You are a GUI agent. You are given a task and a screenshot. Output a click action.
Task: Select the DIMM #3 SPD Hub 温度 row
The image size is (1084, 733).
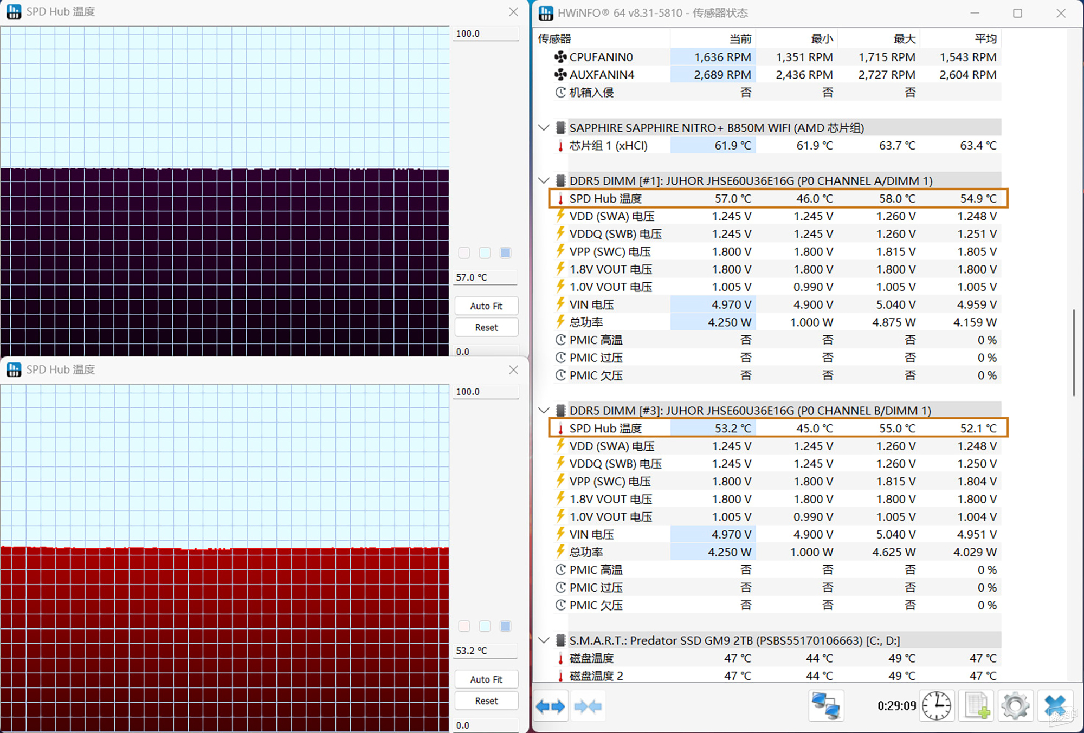(x=605, y=428)
